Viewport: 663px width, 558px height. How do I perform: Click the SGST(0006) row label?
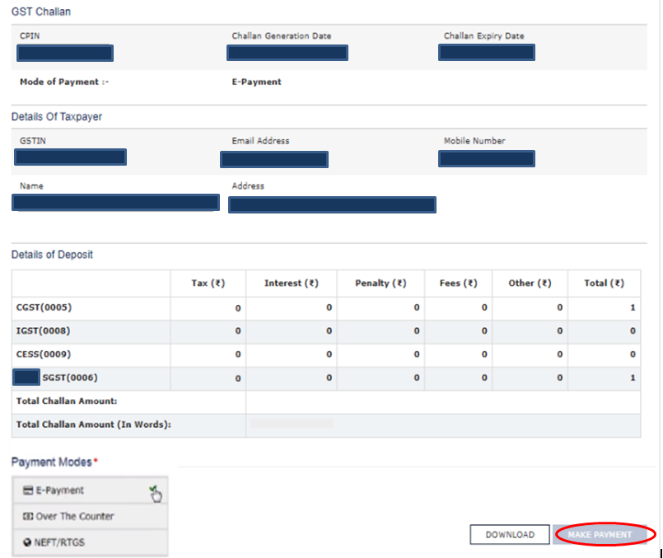[x=70, y=377]
